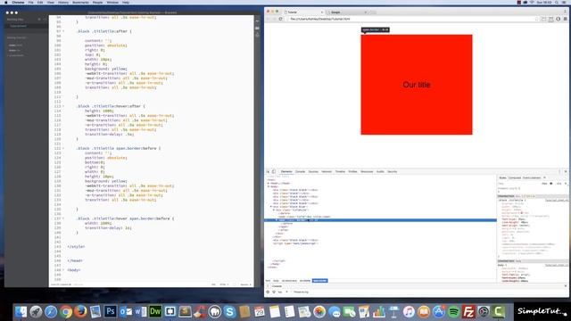Viewport: 571px width, 321px height.
Task: Toggle device mode icon in DevTools
Action: coord(274,171)
